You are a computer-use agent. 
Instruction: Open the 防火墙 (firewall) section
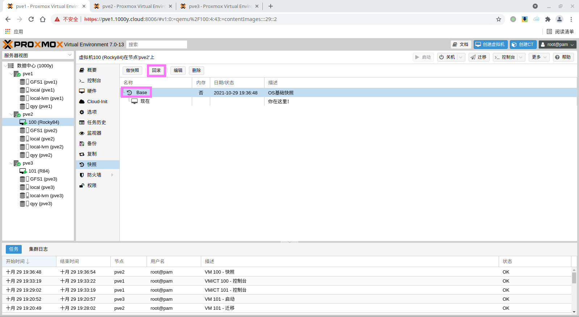pos(94,175)
